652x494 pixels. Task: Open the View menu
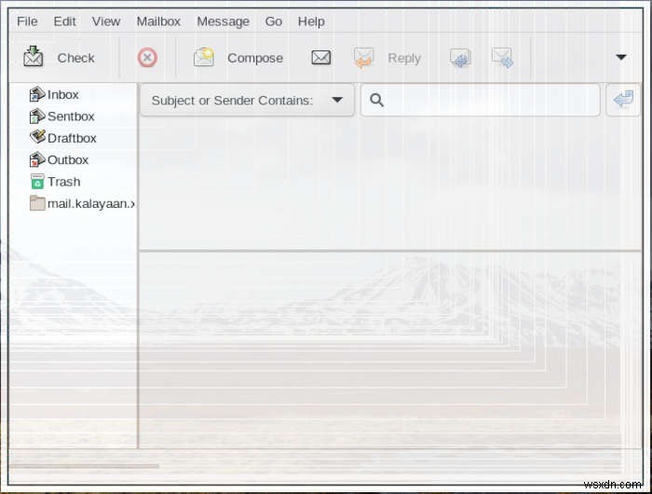(106, 21)
